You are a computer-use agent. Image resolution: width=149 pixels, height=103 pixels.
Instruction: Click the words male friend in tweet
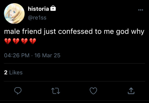pyautogui.click(x=23, y=31)
